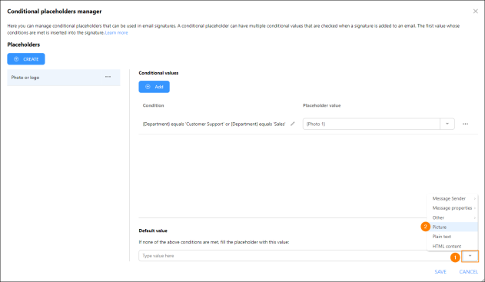The image size is (485, 282).
Task: Select the Photo or logo placeholder
Action: point(63,78)
